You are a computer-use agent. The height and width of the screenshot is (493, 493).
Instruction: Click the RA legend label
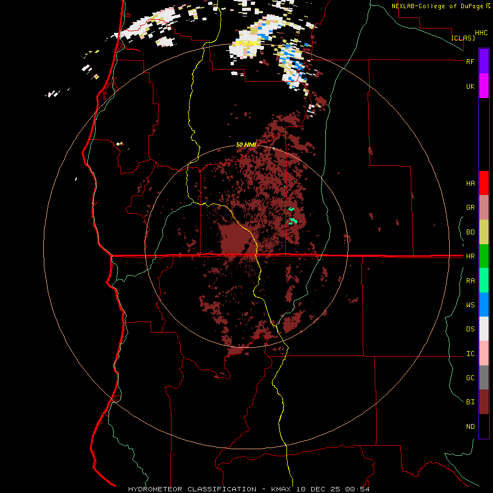point(470,281)
